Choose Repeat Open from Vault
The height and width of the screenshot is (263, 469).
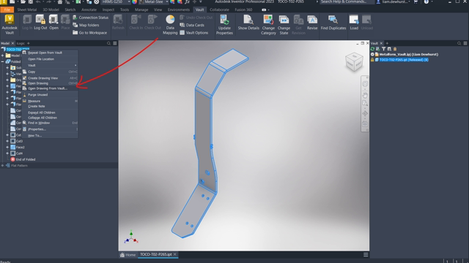[x=50, y=53]
